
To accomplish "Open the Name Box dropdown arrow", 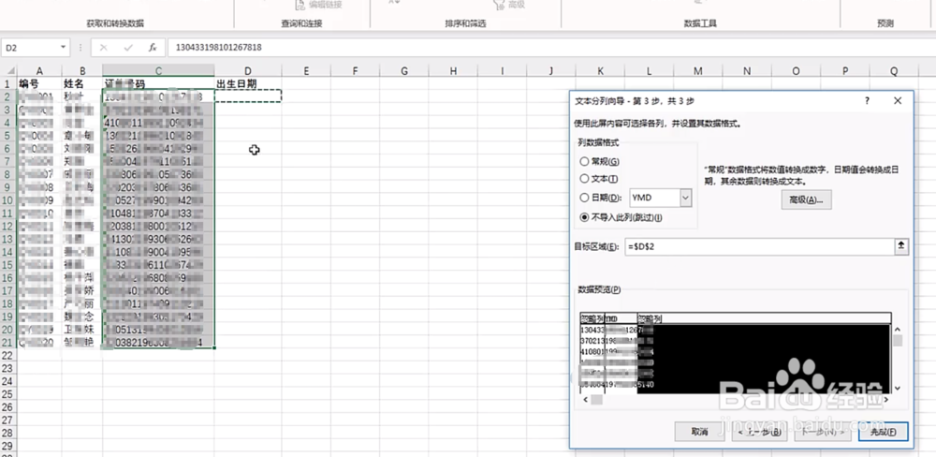I will pyautogui.click(x=64, y=47).
